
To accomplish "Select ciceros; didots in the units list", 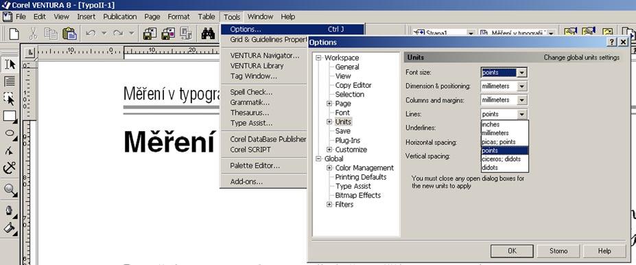I will pyautogui.click(x=505, y=159).
